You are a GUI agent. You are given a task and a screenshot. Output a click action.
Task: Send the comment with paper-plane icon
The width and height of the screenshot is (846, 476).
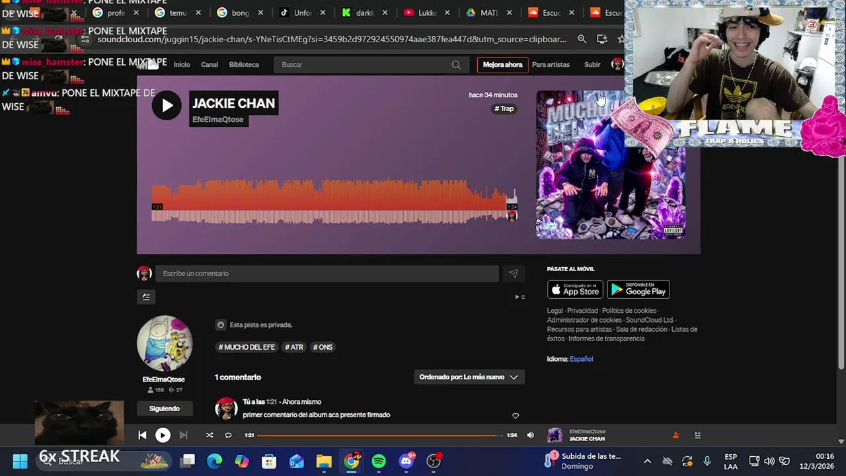(514, 274)
